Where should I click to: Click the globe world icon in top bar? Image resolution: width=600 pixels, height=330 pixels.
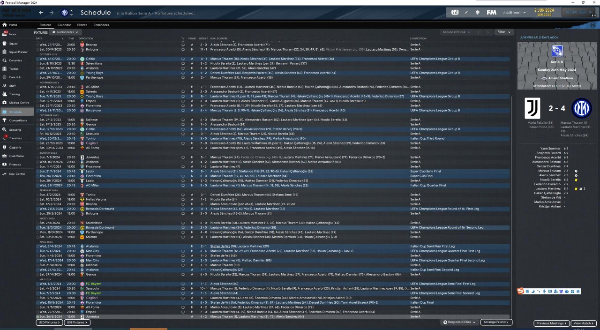click(x=477, y=12)
